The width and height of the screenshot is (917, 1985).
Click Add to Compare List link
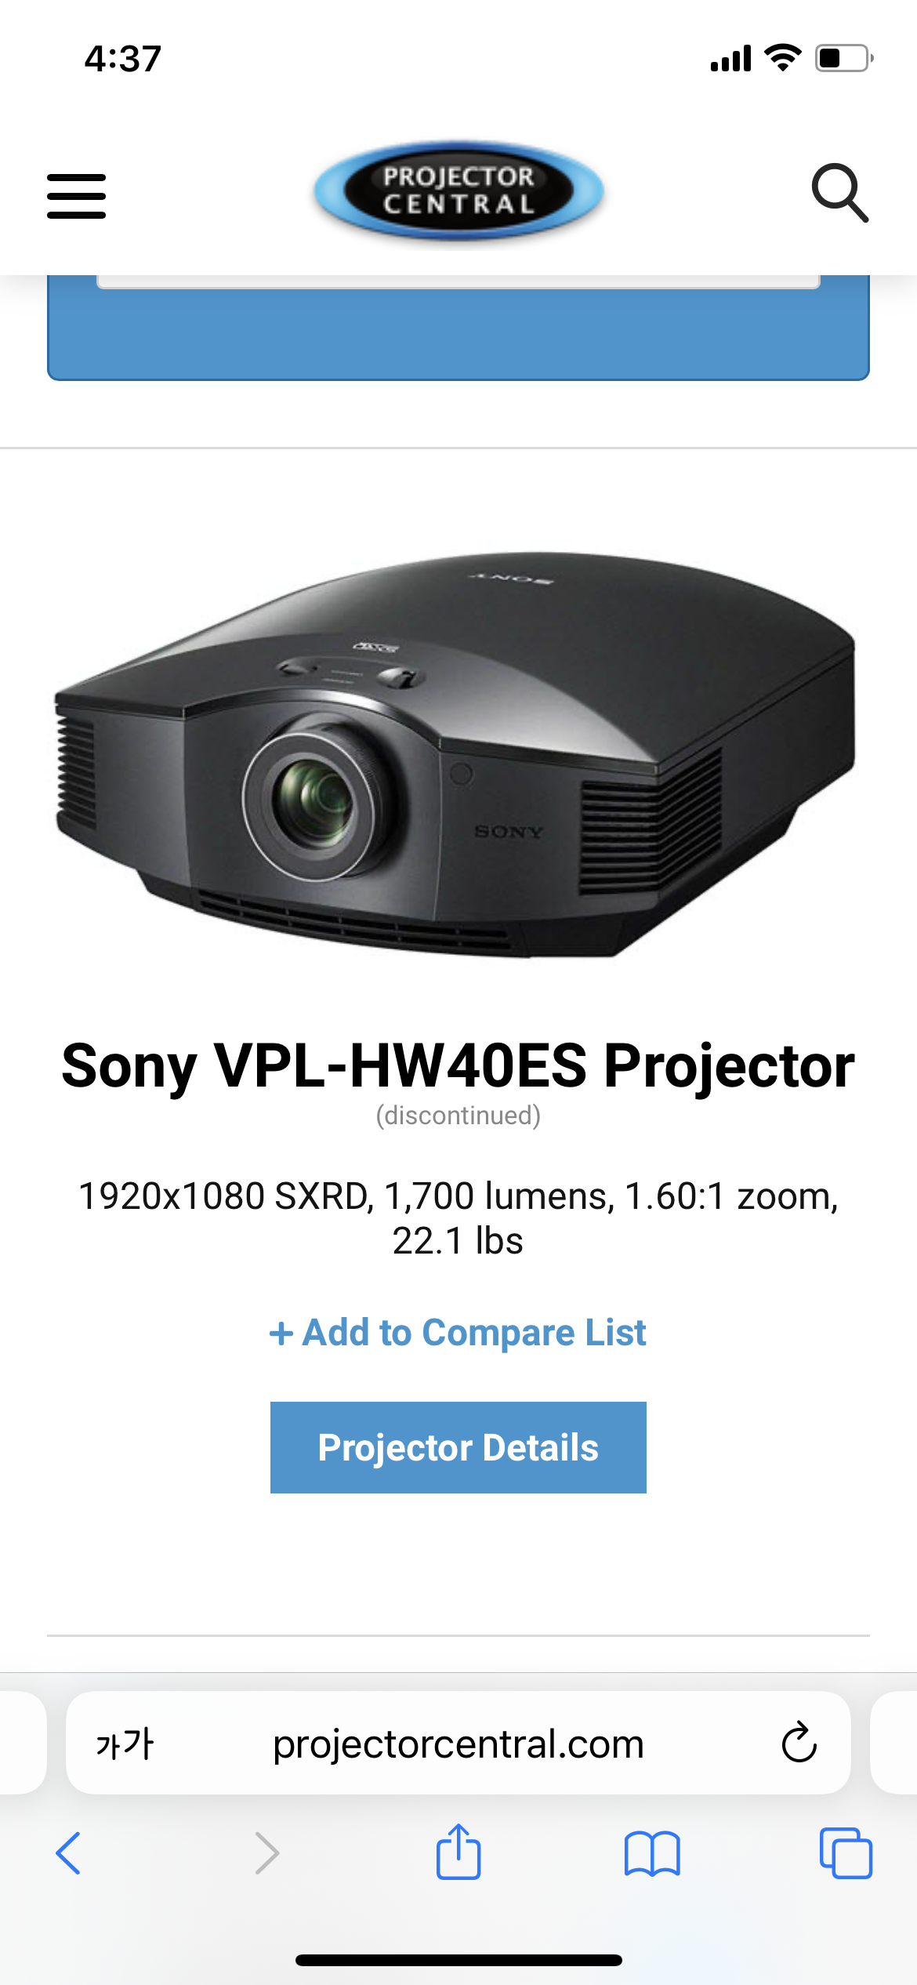coord(458,1333)
